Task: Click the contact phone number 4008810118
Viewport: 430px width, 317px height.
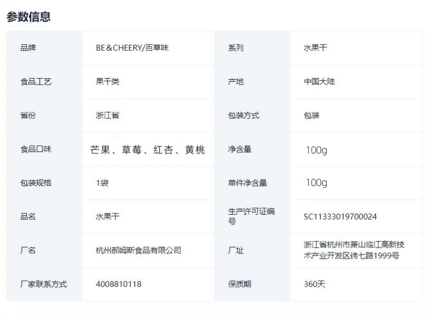Action: click(119, 284)
